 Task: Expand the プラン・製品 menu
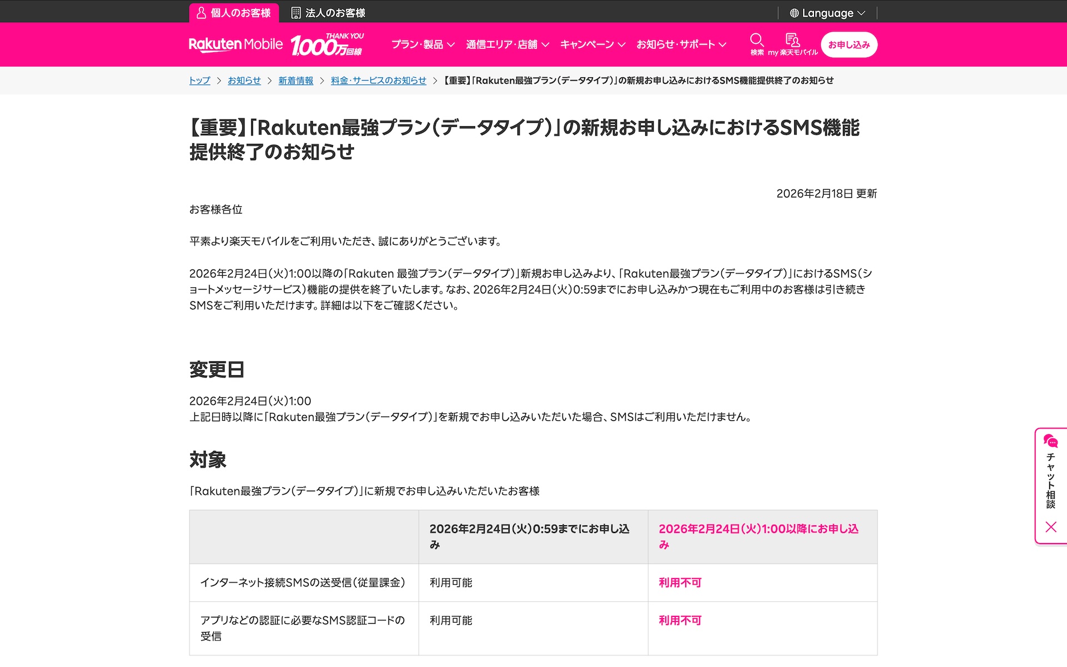point(422,44)
